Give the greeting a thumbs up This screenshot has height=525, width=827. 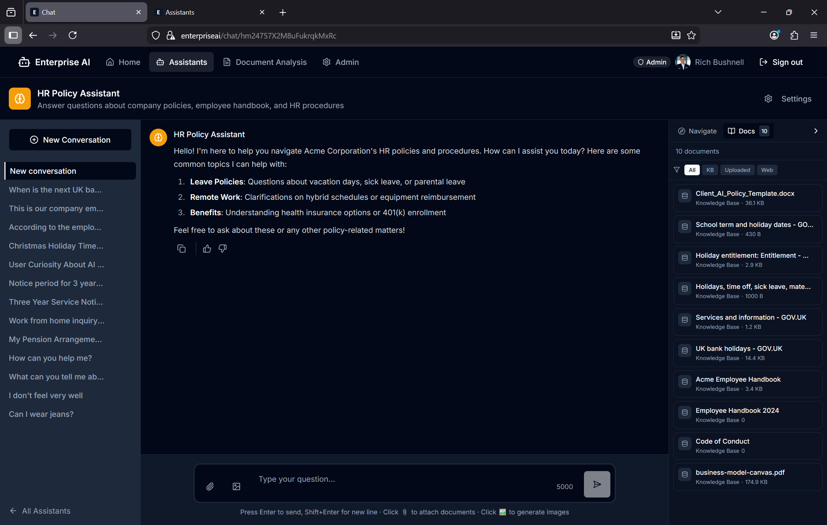pos(206,249)
